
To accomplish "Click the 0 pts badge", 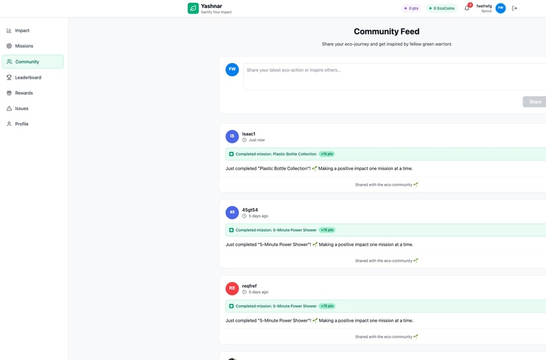I will (x=411, y=8).
